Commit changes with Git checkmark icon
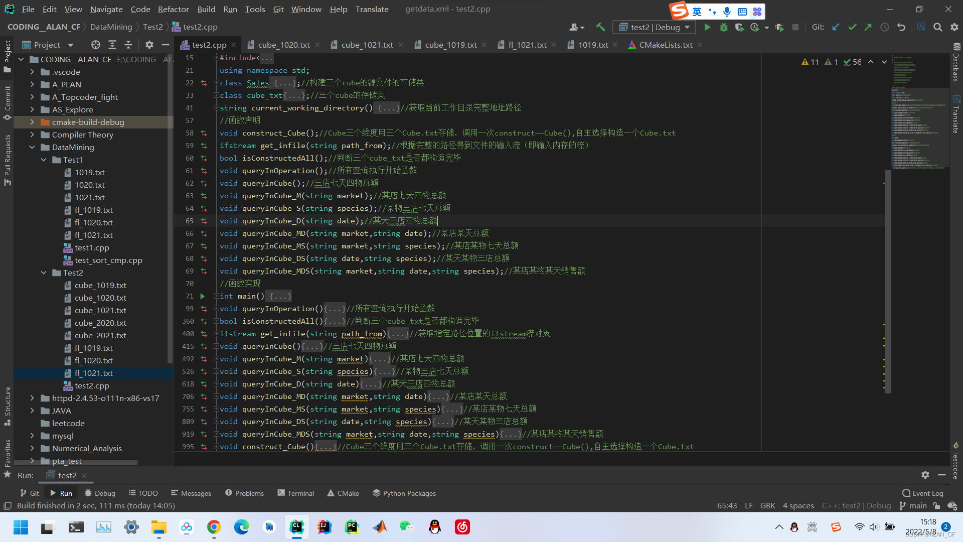This screenshot has width=963, height=542. click(x=852, y=27)
